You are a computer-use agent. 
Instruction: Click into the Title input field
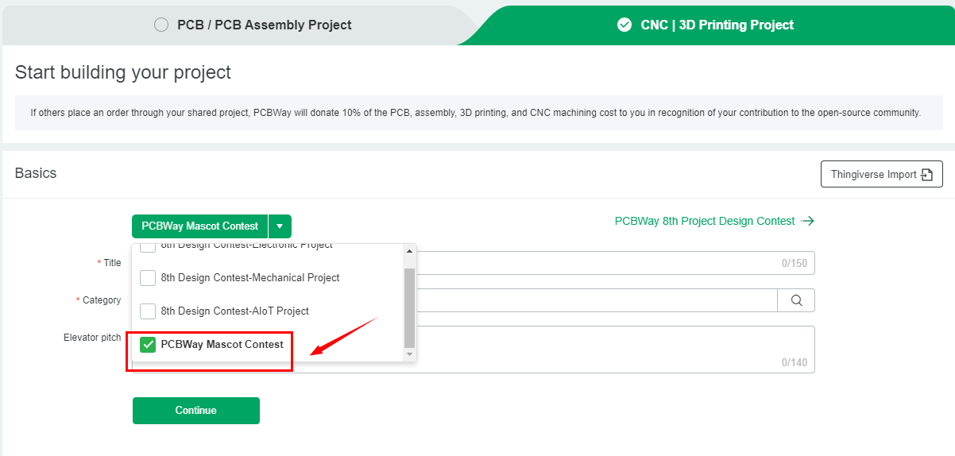pos(604,263)
